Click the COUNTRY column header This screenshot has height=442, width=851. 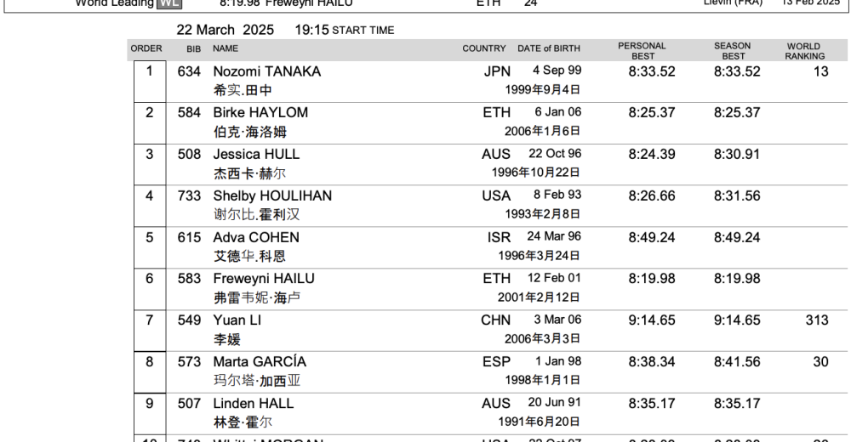pos(483,48)
